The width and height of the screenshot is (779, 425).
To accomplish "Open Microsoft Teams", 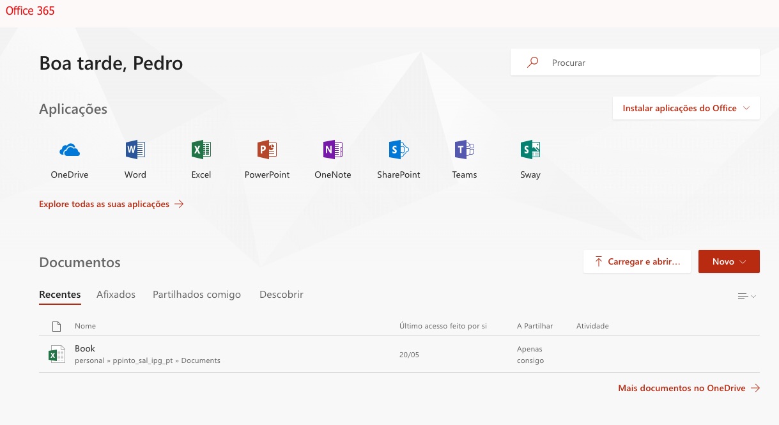I will tap(464, 158).
